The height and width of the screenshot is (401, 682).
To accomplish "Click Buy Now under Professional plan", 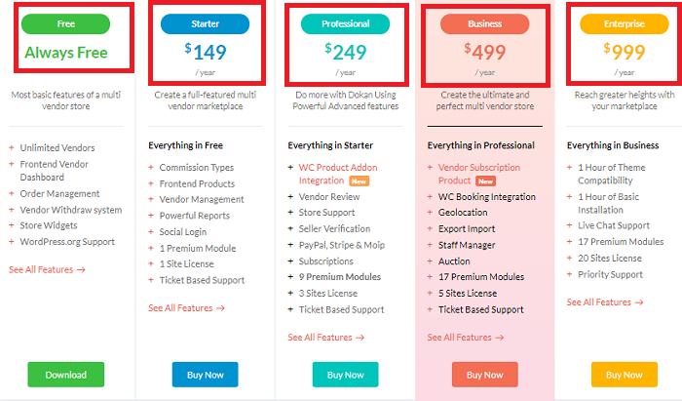I will pyautogui.click(x=345, y=375).
